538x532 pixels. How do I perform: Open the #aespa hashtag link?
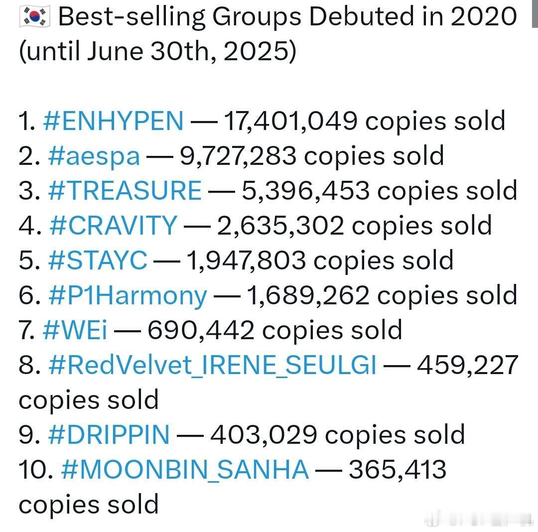tap(94, 157)
